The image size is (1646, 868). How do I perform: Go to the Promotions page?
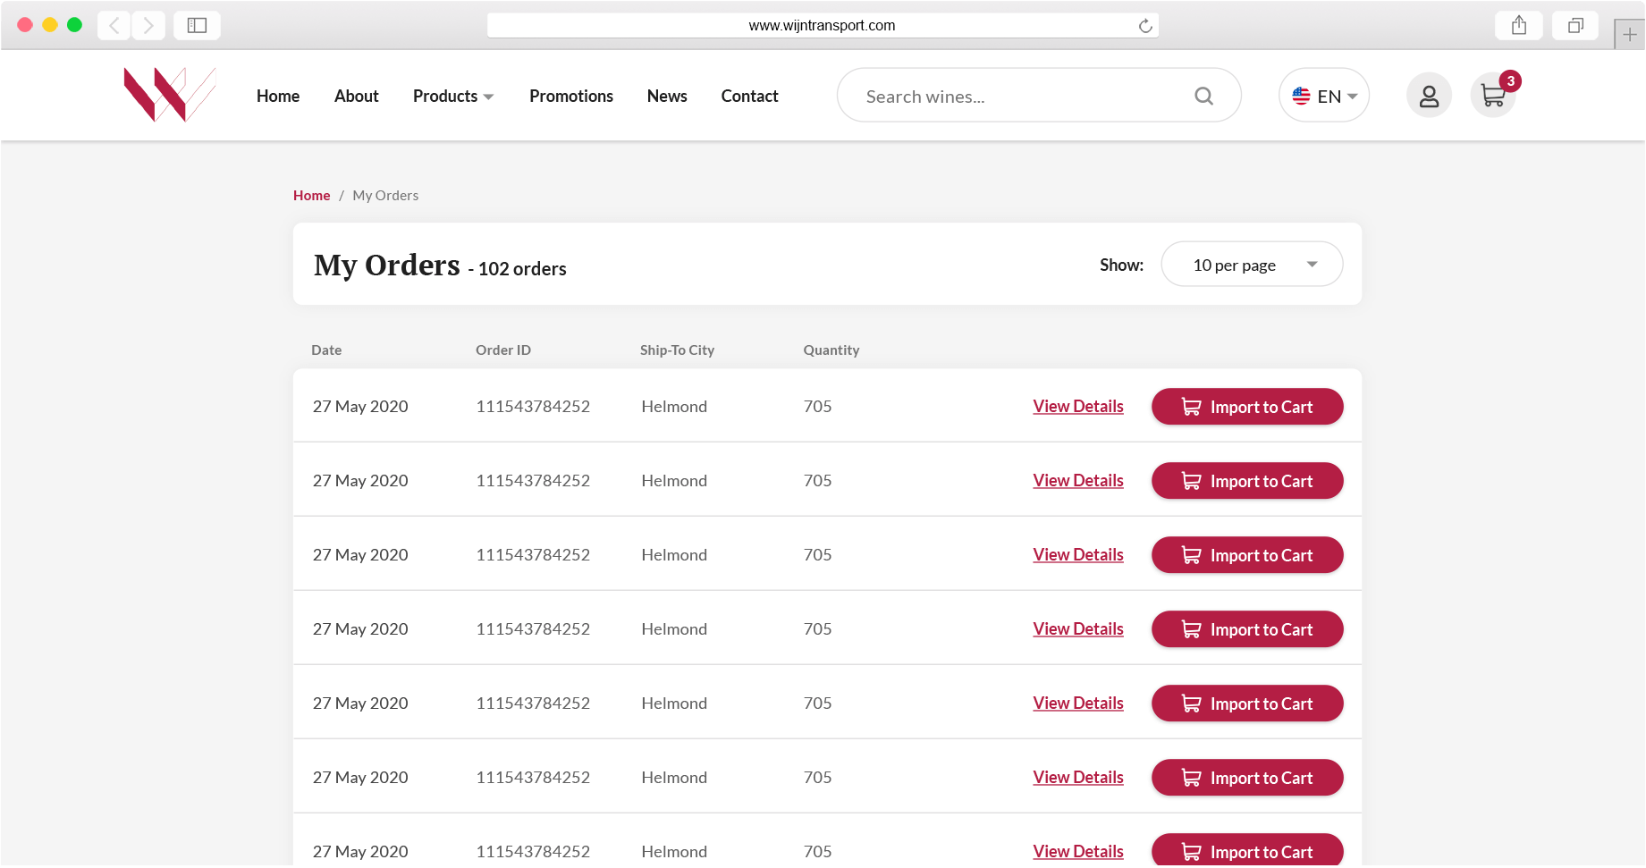(571, 96)
